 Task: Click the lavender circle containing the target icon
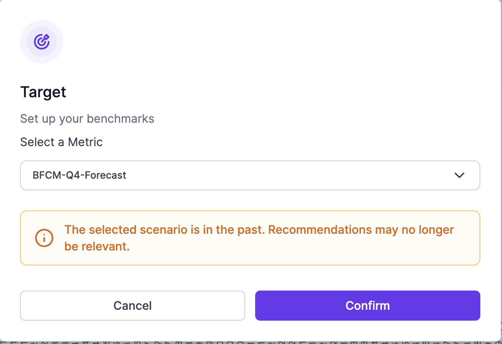(42, 42)
